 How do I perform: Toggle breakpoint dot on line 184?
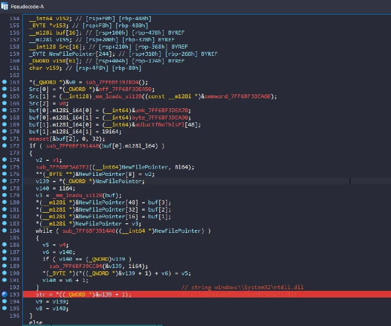coord(4,231)
